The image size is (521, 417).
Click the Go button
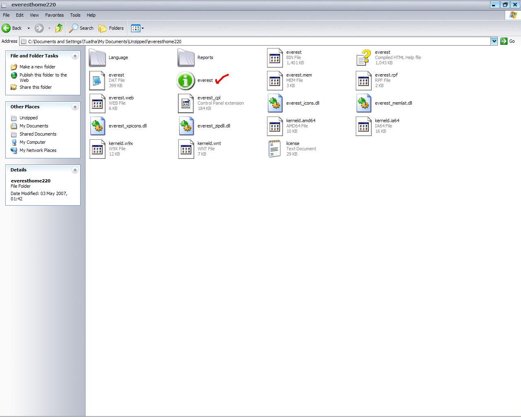coord(508,41)
